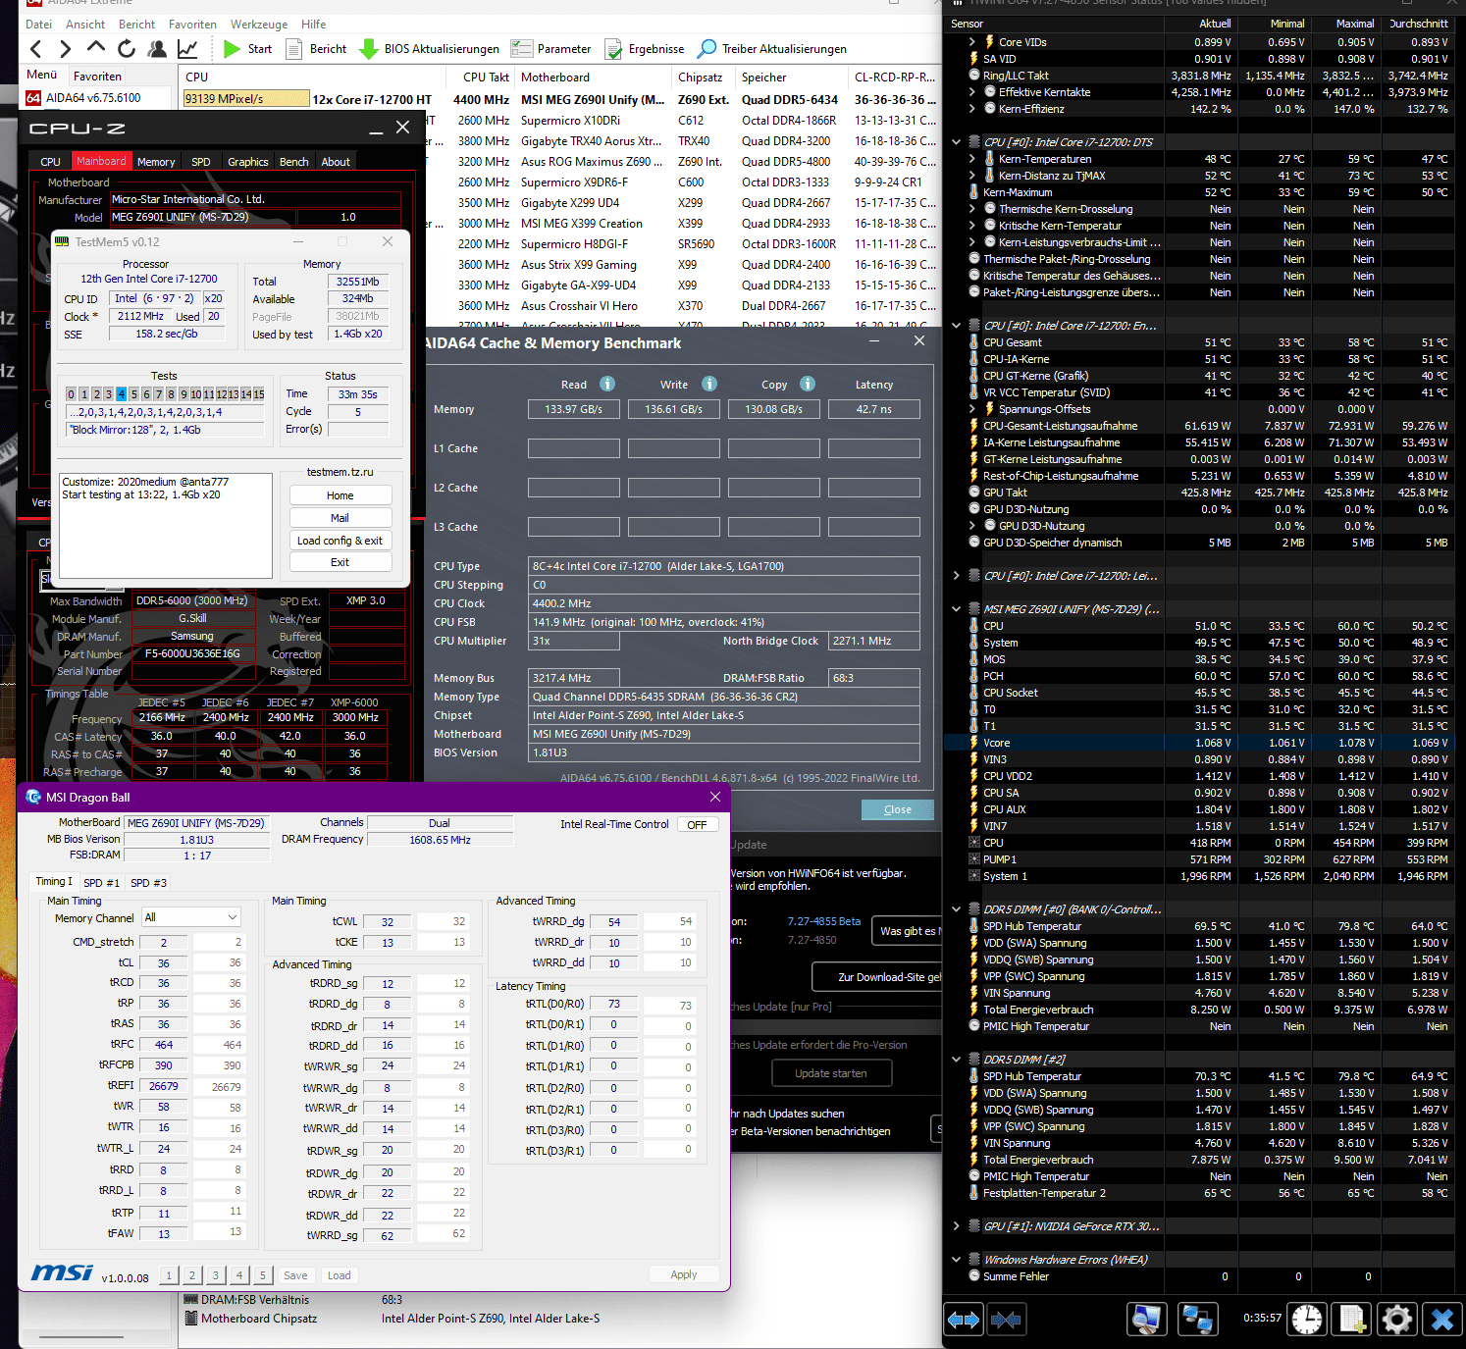This screenshot has width=1466, height=1349.
Task: Open HWiNFO network computers icon
Action: tap(1197, 1320)
